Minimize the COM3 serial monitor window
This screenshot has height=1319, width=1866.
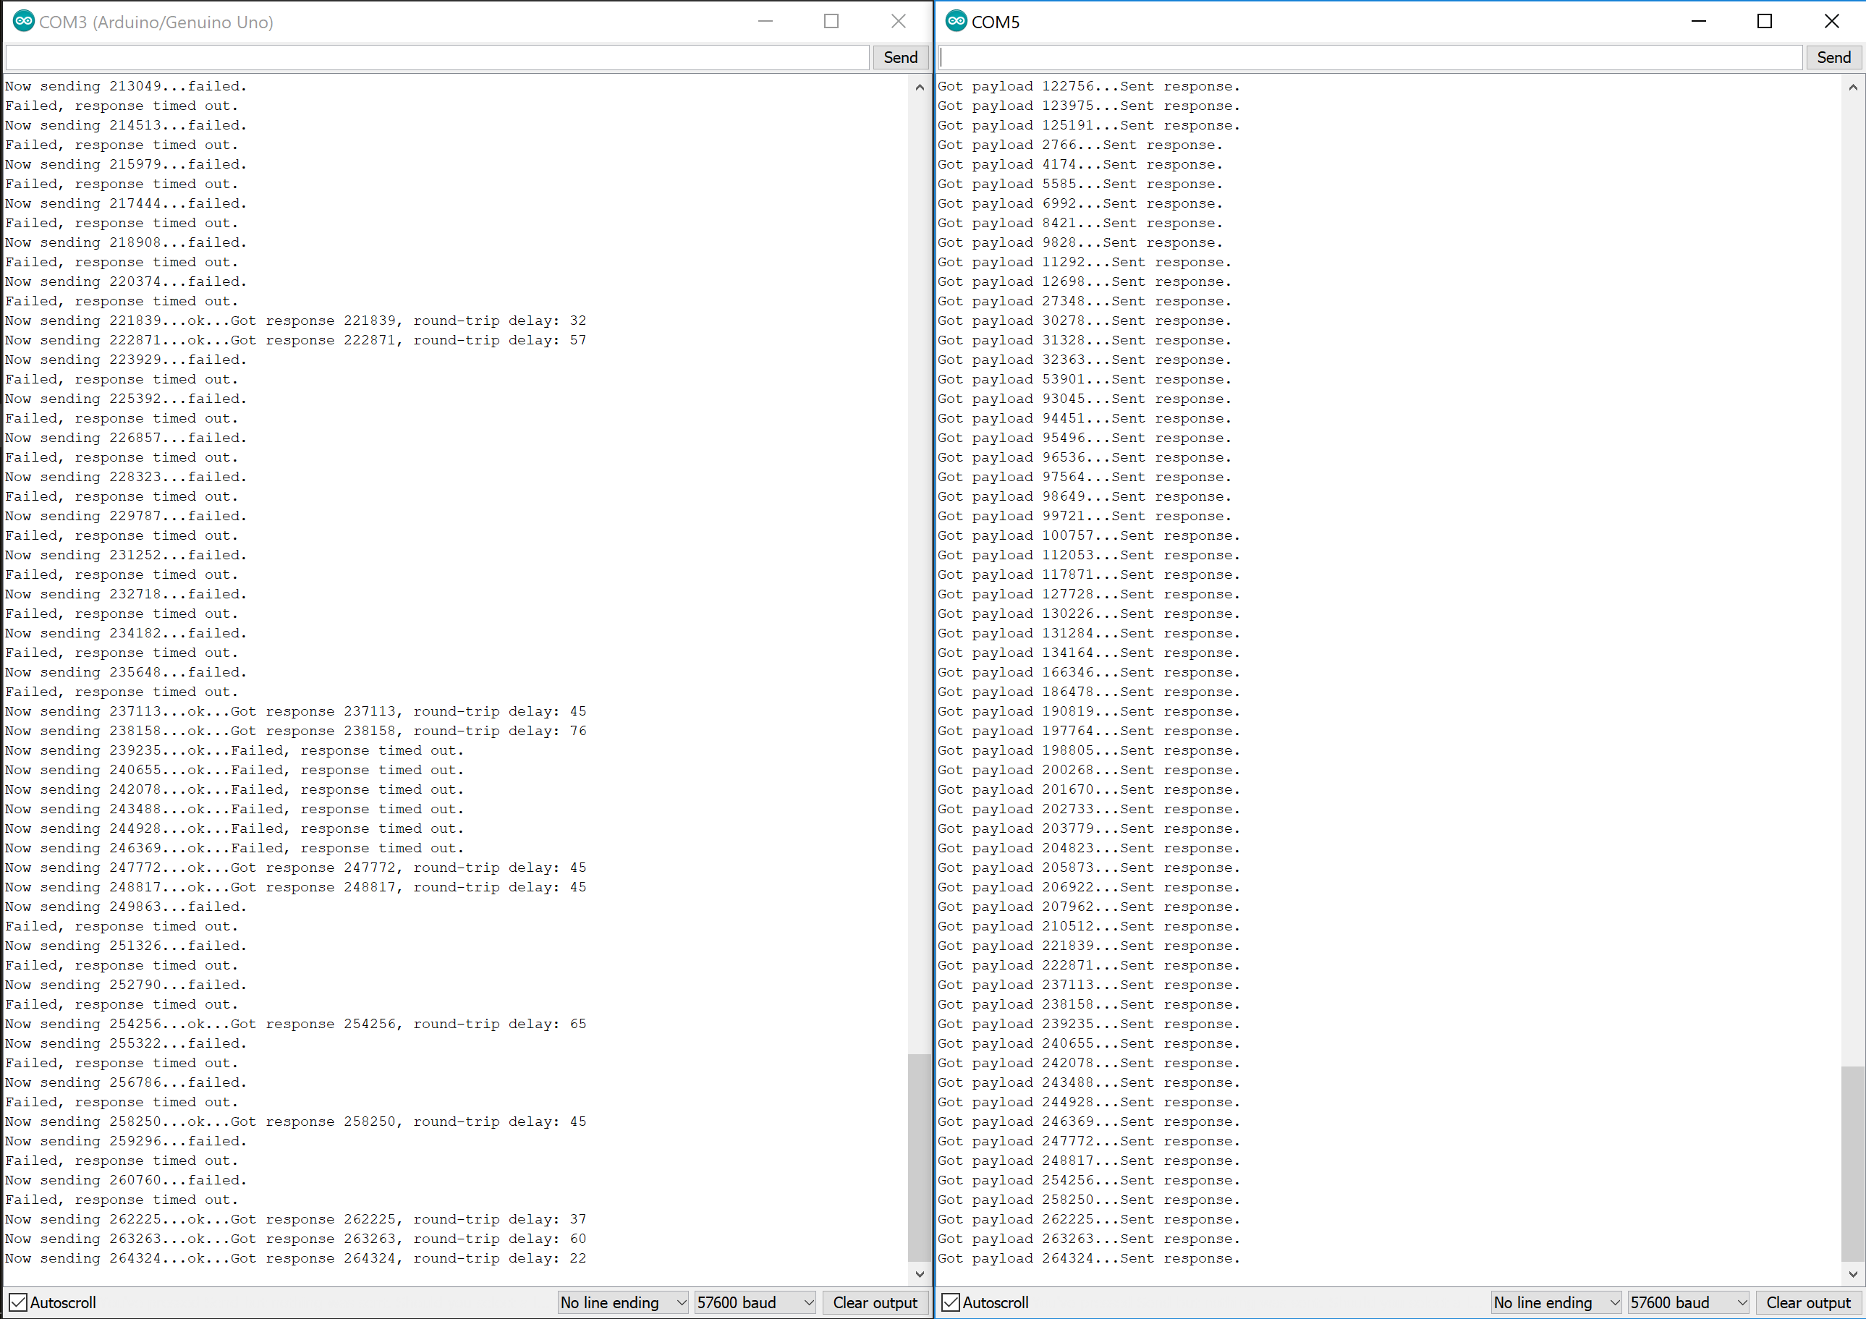[x=765, y=21]
